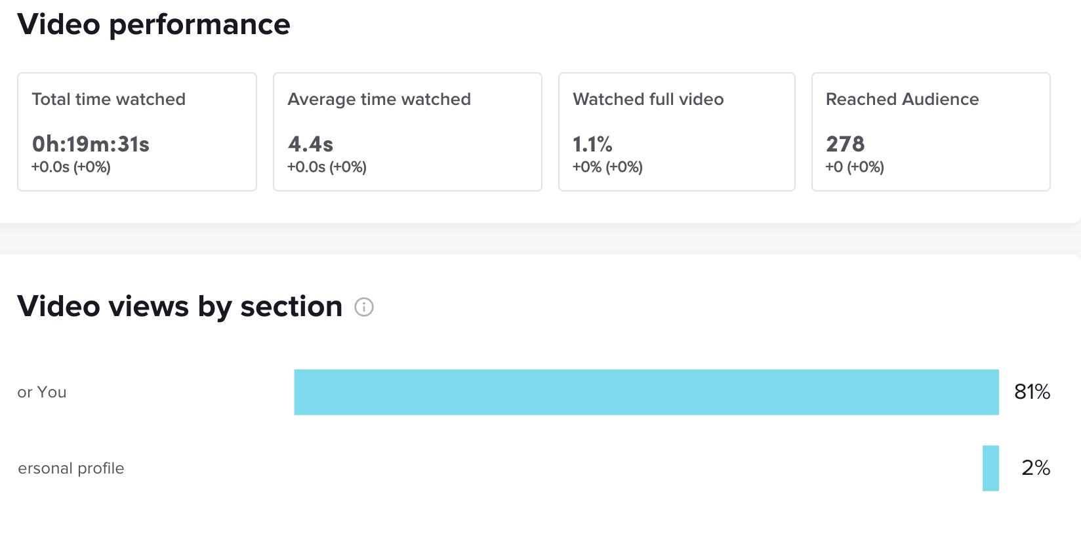Click the Video performance heading
Screen dimensions: 1081x547
tap(153, 25)
